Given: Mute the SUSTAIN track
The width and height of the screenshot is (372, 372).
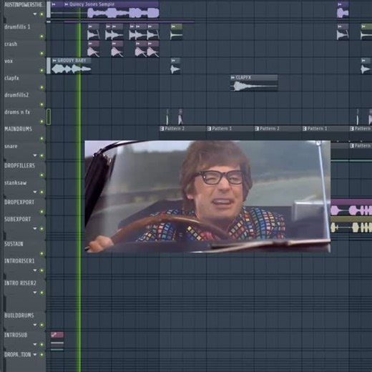Looking at the screenshot, I should (x=42, y=253).
